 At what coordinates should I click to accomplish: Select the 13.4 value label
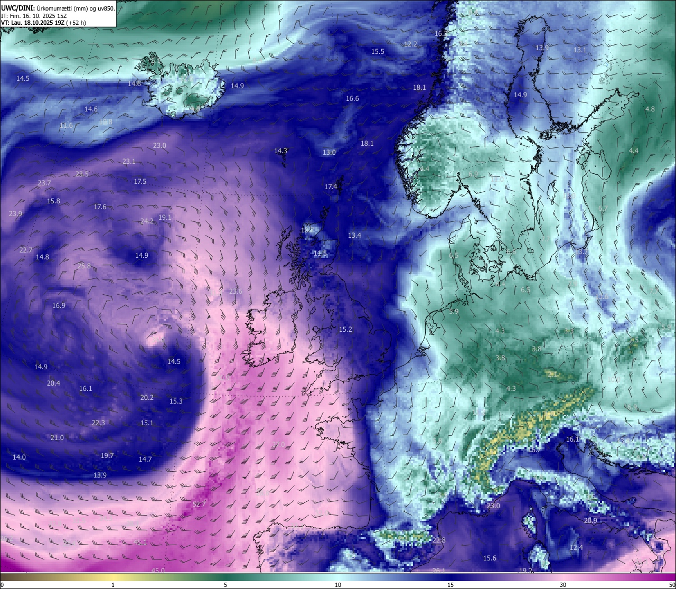point(354,236)
